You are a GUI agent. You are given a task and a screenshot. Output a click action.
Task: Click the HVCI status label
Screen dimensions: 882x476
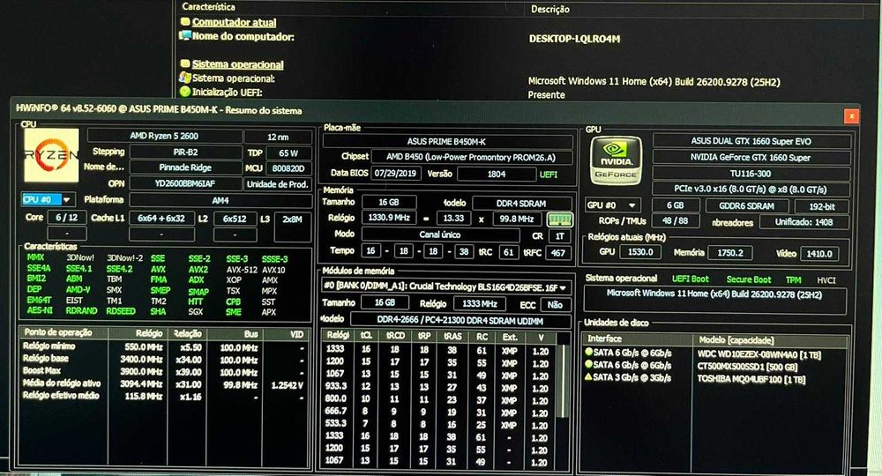click(x=826, y=279)
